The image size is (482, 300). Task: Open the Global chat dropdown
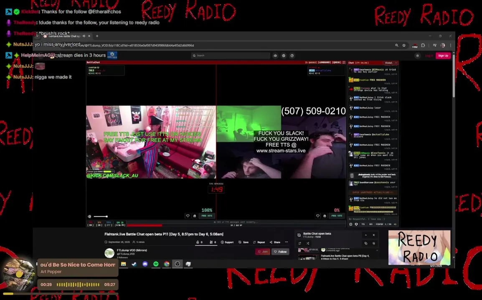point(391,62)
